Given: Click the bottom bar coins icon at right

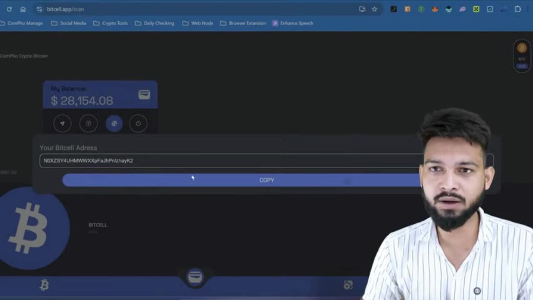Looking at the screenshot, I should (x=348, y=285).
